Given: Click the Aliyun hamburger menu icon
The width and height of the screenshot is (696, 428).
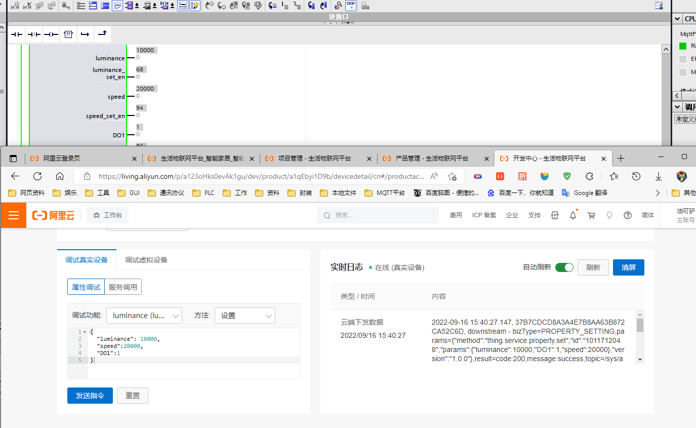Looking at the screenshot, I should point(13,215).
